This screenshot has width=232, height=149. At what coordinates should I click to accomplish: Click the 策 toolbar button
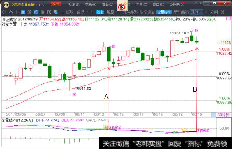pyautogui.click(x=29, y=12)
